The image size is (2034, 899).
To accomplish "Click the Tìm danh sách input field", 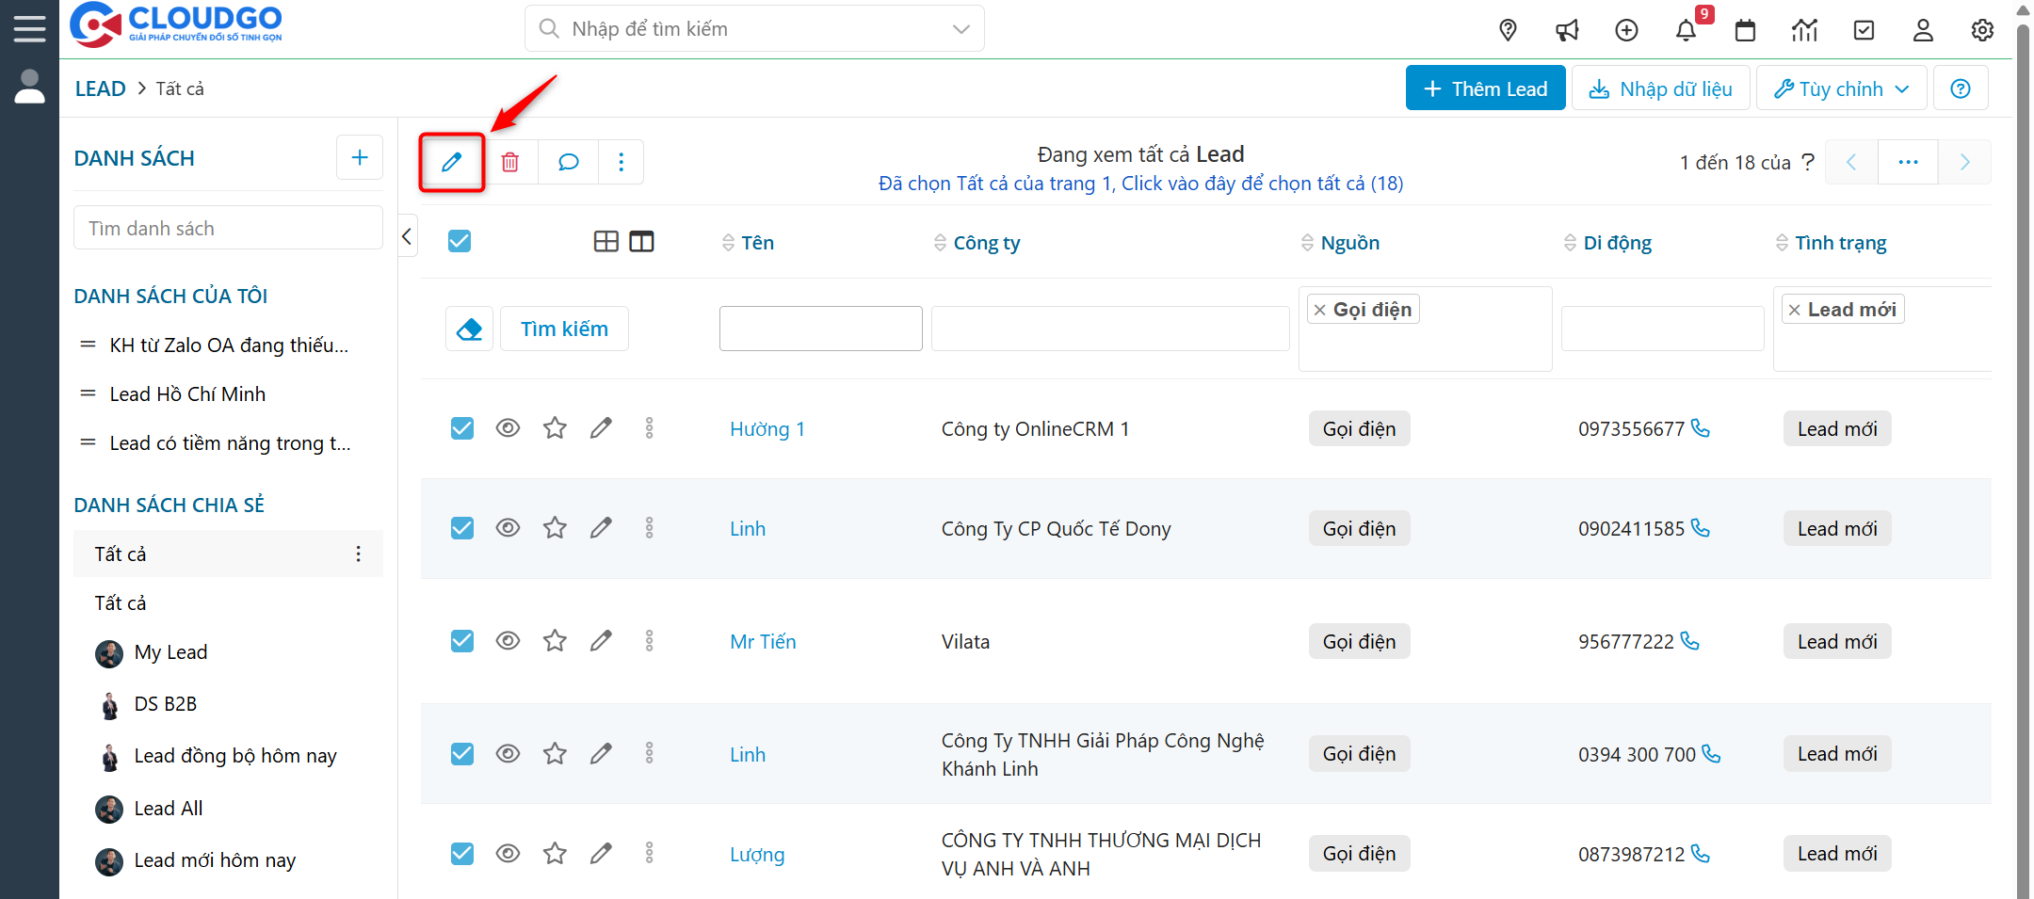I will coord(228,229).
